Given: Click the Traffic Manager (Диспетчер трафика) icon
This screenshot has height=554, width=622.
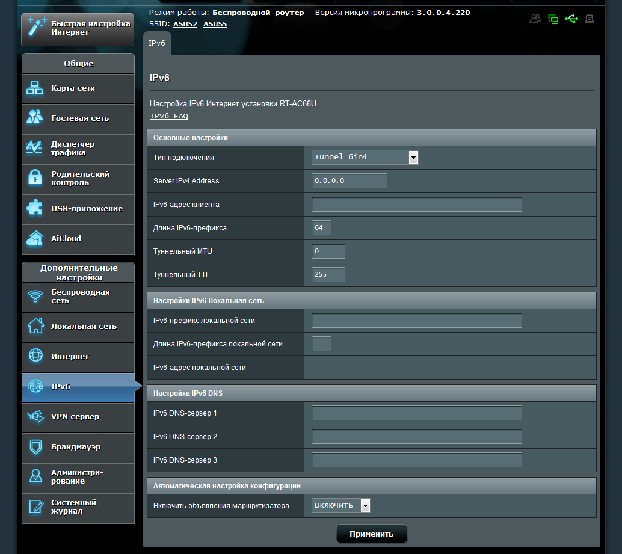Looking at the screenshot, I should point(34,147).
